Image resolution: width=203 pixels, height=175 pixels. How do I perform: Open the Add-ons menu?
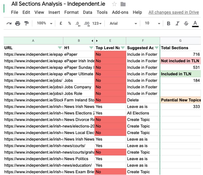120,12
